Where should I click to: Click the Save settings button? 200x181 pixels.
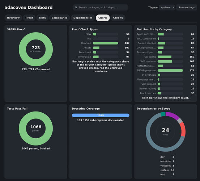click(x=187, y=8)
